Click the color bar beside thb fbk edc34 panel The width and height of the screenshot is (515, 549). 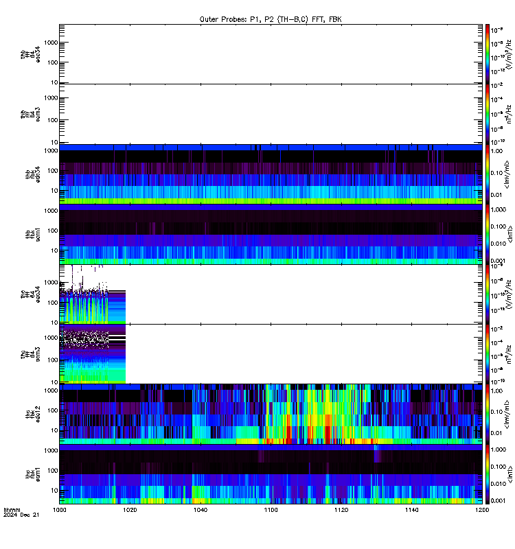tap(488, 174)
